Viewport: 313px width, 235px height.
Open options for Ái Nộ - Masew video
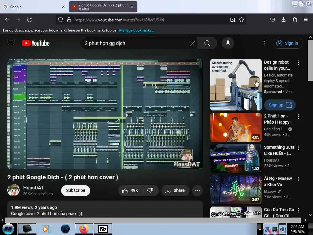click(x=298, y=179)
